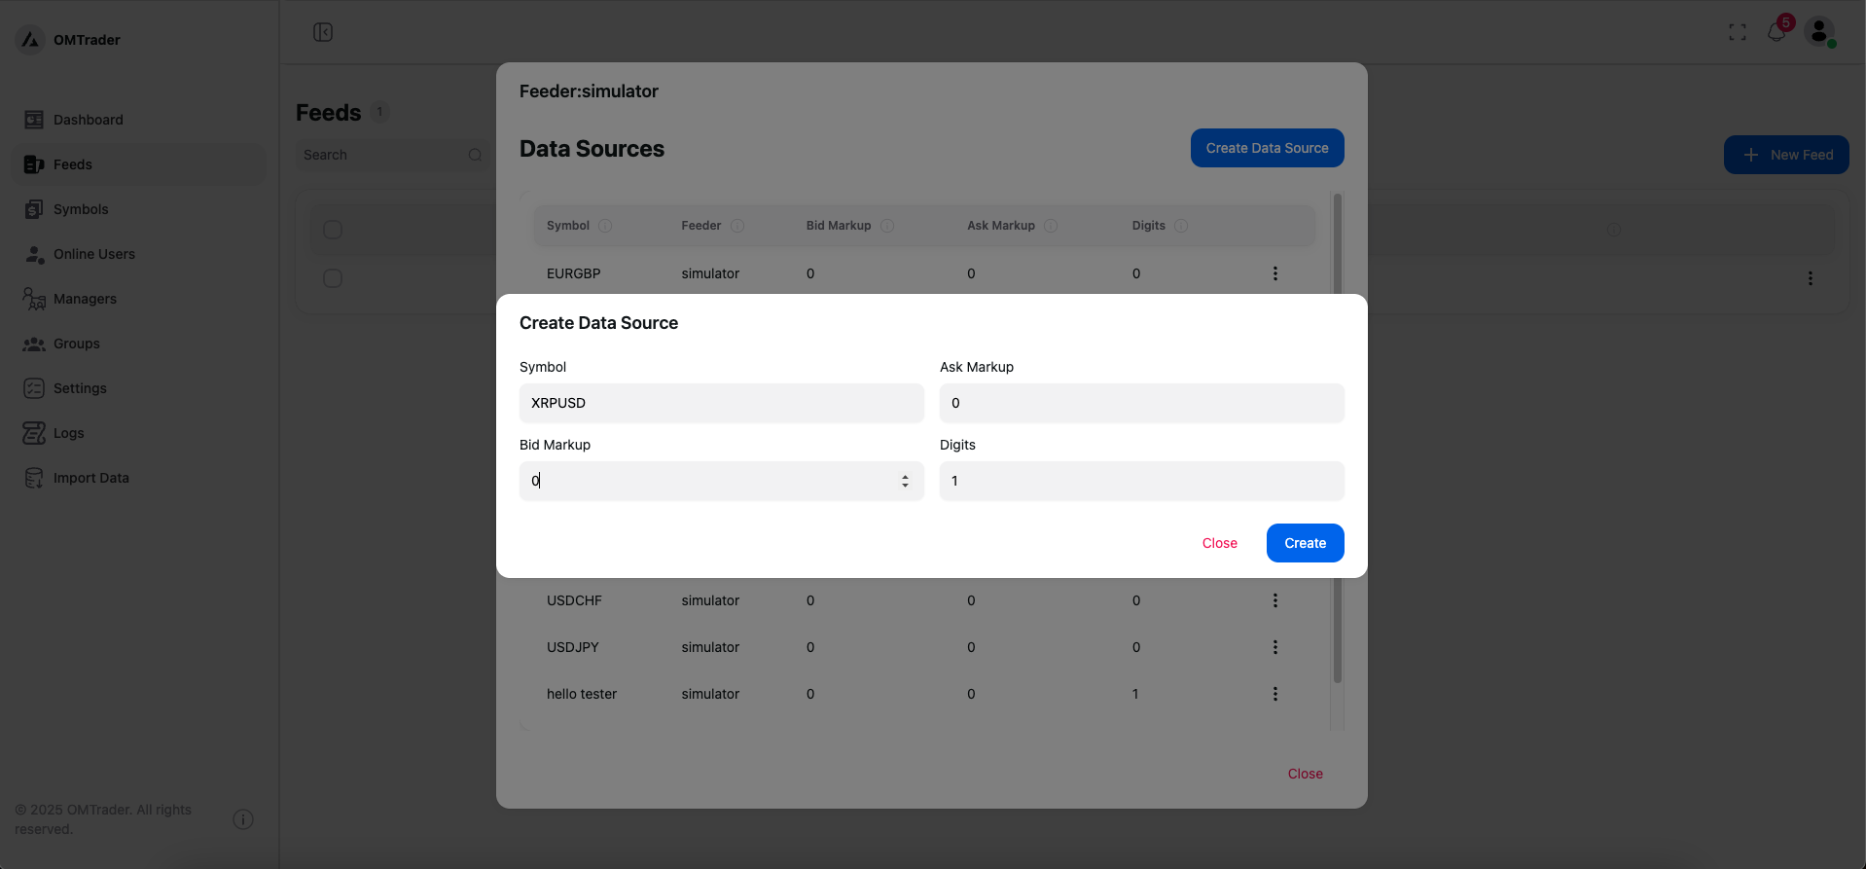Open user profile avatar

pyautogui.click(x=1819, y=31)
